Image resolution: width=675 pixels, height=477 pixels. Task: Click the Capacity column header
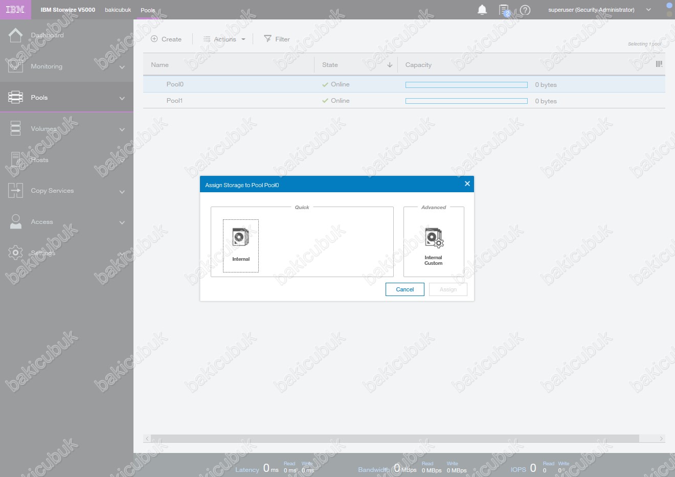(418, 65)
